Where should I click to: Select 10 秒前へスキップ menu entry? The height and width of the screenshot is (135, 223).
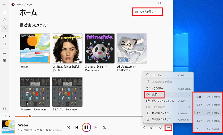[x=169, y=113]
